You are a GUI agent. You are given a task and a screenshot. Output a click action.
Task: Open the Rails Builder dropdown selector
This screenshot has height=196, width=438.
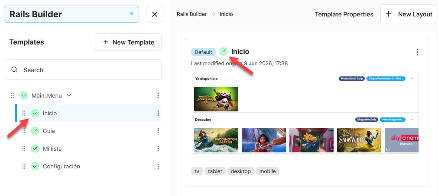71,14
